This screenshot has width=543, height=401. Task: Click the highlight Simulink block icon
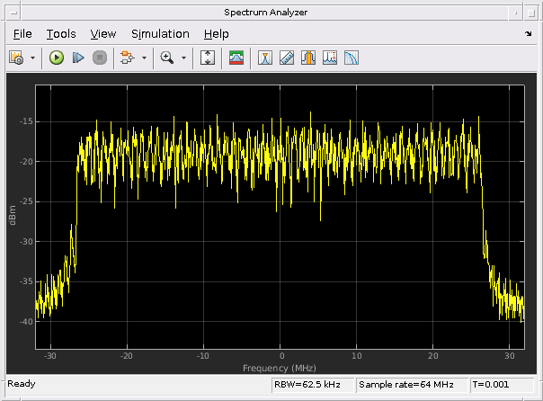click(x=127, y=58)
